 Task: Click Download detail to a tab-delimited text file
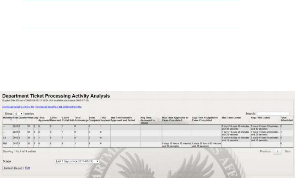click(x=59, y=107)
